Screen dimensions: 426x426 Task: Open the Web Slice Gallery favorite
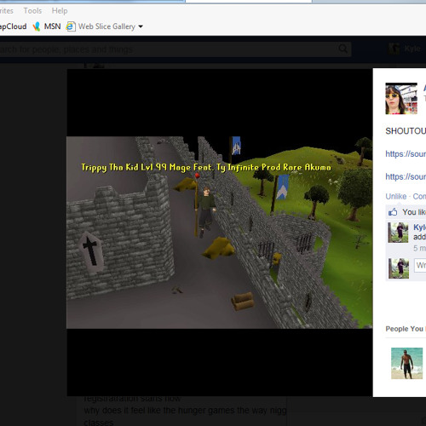click(x=106, y=26)
